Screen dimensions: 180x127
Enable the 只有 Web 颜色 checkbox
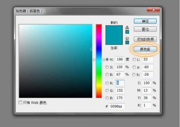click(x=21, y=102)
